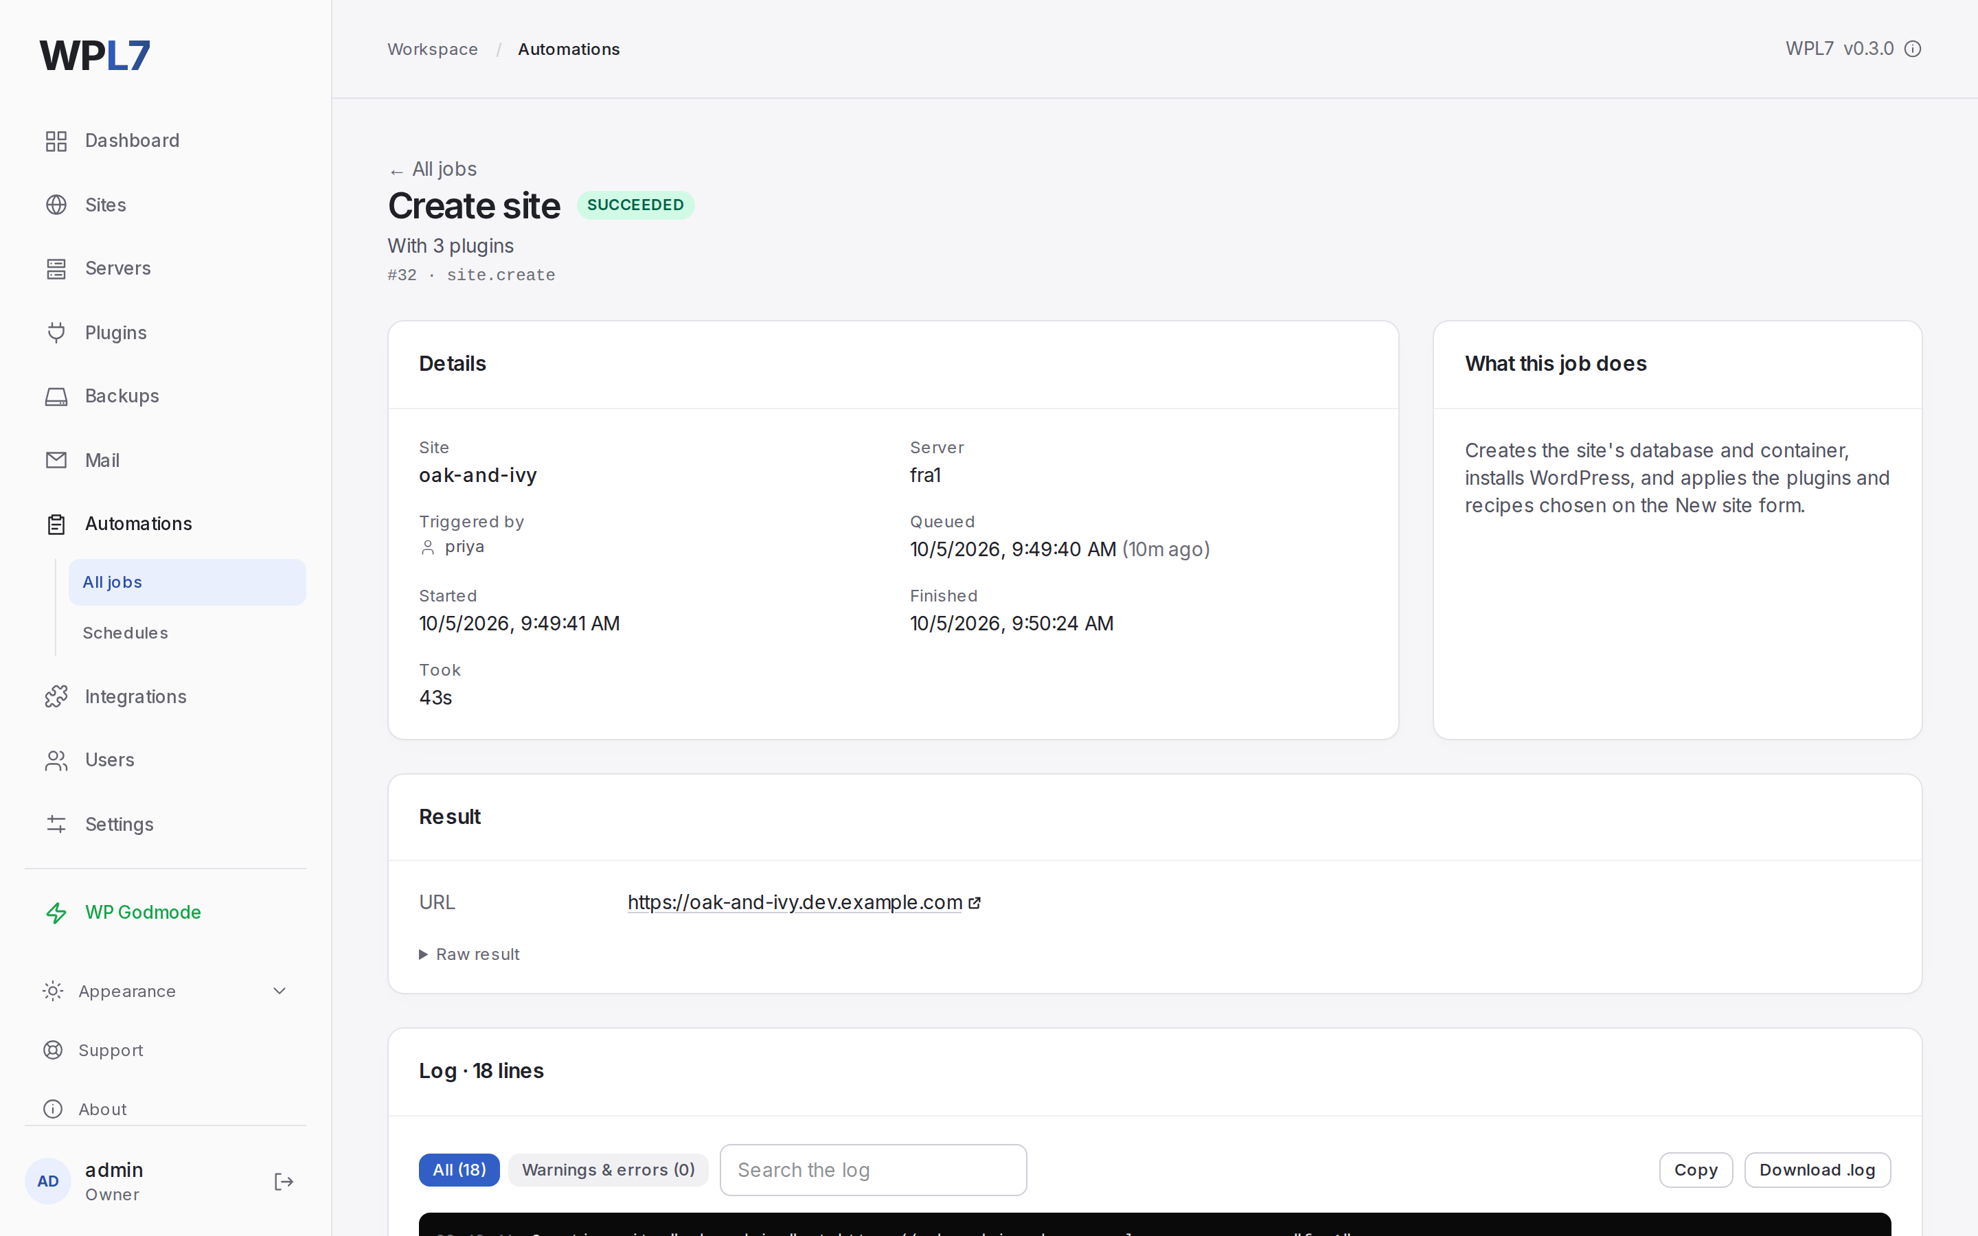Click the Sites globe icon
This screenshot has width=1978, height=1236.
[56, 205]
